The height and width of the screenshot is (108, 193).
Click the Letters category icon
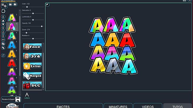click(27, 96)
